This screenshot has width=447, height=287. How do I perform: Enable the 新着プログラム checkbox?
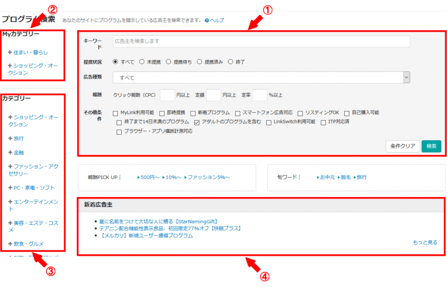193,114
